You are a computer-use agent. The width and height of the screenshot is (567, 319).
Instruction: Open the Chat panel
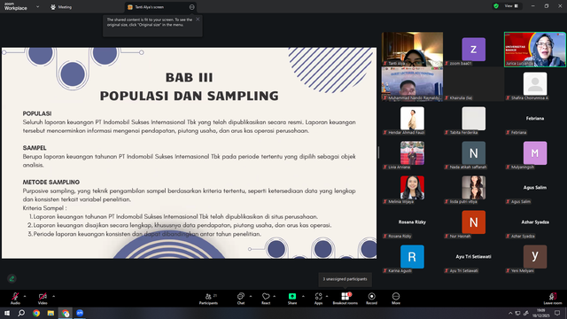241,298
